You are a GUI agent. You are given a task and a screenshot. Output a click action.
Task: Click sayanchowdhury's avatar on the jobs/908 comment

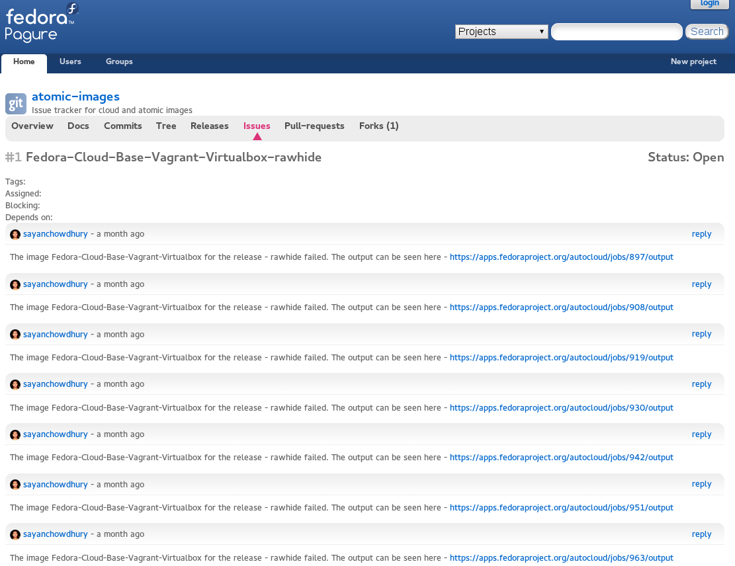tap(15, 284)
